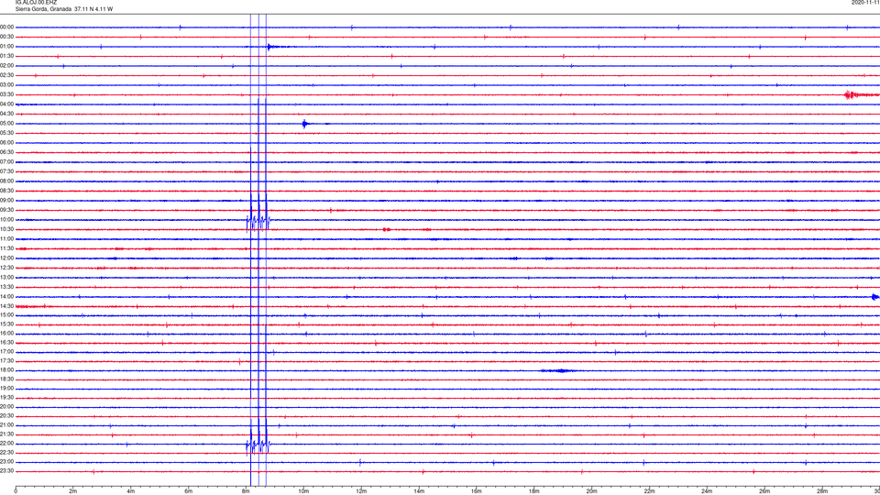Viewport: 880px width, 495px height.
Task: Click the station code IG.ALOJ.00.EHZ header
Action: click(x=36, y=3)
